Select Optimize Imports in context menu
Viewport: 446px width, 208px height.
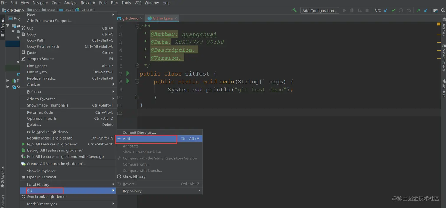[68, 119]
